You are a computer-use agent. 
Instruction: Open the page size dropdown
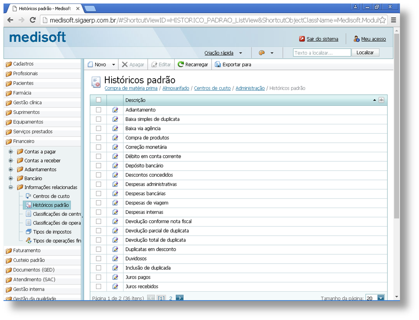click(381, 297)
